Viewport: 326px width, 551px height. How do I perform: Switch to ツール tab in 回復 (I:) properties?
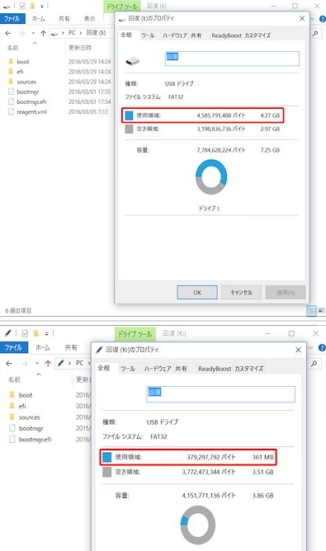click(x=148, y=35)
